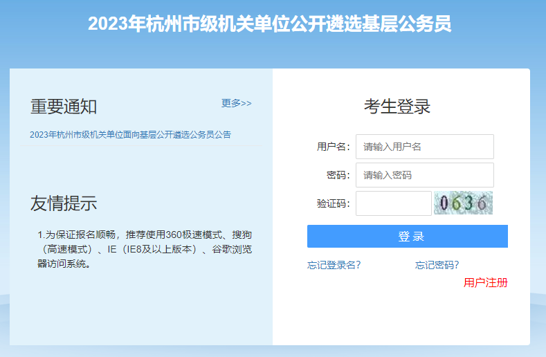Open 更多>> next to 重要通知
The height and width of the screenshot is (357, 546).
(236, 103)
